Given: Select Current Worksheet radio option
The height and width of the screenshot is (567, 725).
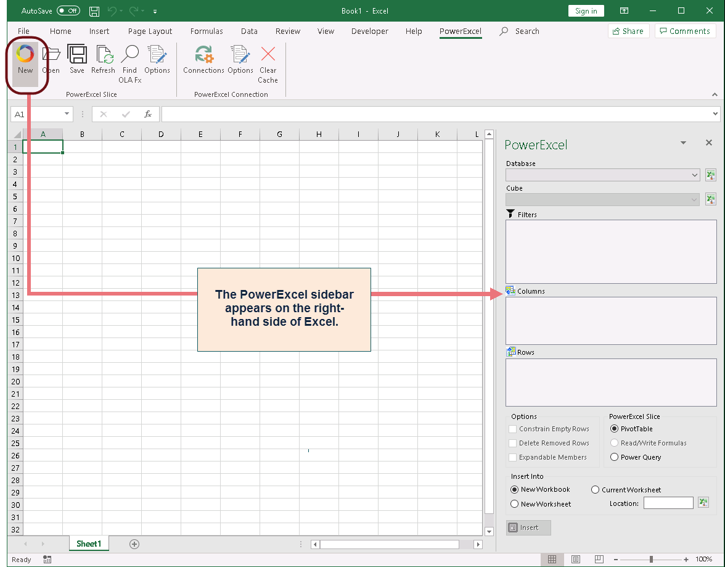Looking at the screenshot, I should coord(595,490).
